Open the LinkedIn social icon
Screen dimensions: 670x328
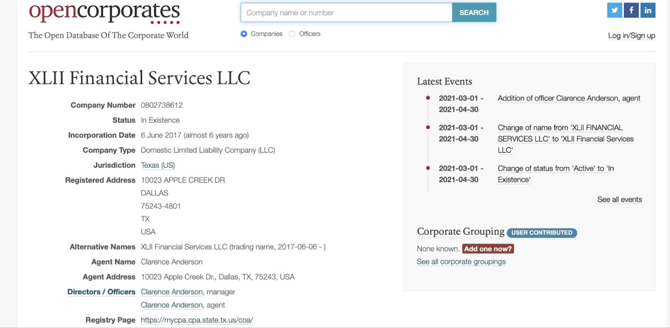click(648, 10)
